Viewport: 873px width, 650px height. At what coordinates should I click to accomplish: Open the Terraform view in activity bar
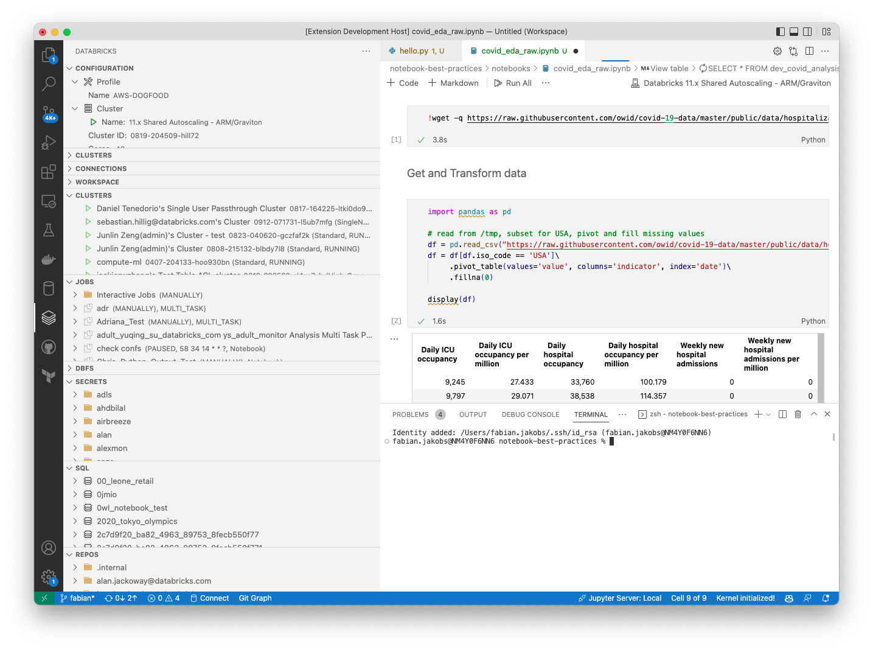pyautogui.click(x=49, y=376)
